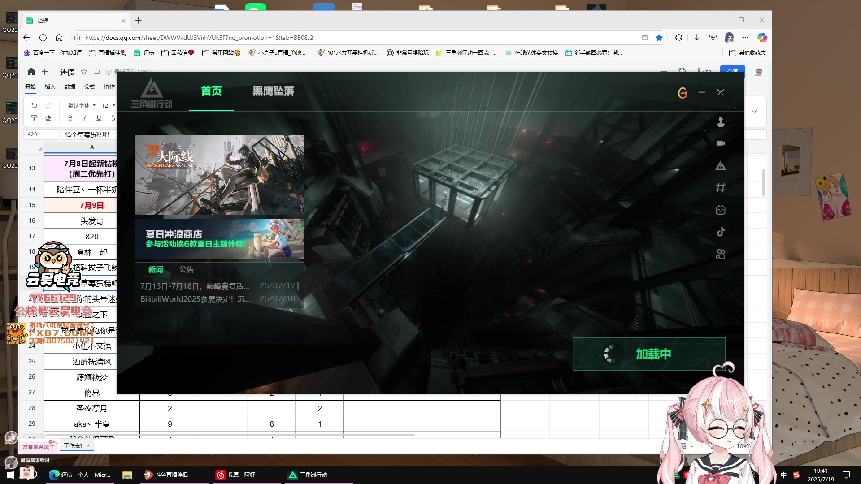Screen dimensions: 861x484
Task: Switch to the 公告 announcements tab
Action: click(187, 269)
